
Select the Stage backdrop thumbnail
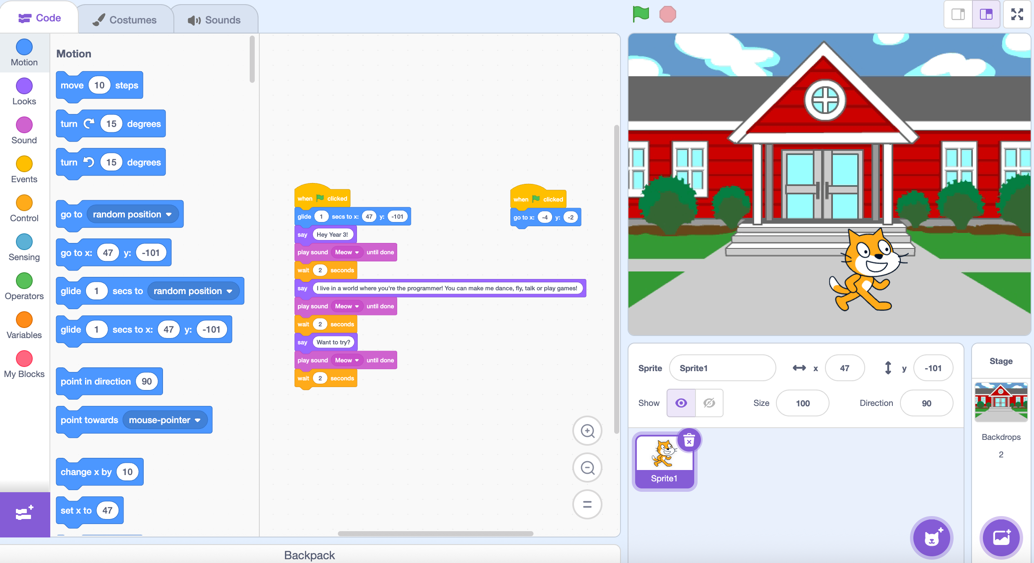point(1001,402)
